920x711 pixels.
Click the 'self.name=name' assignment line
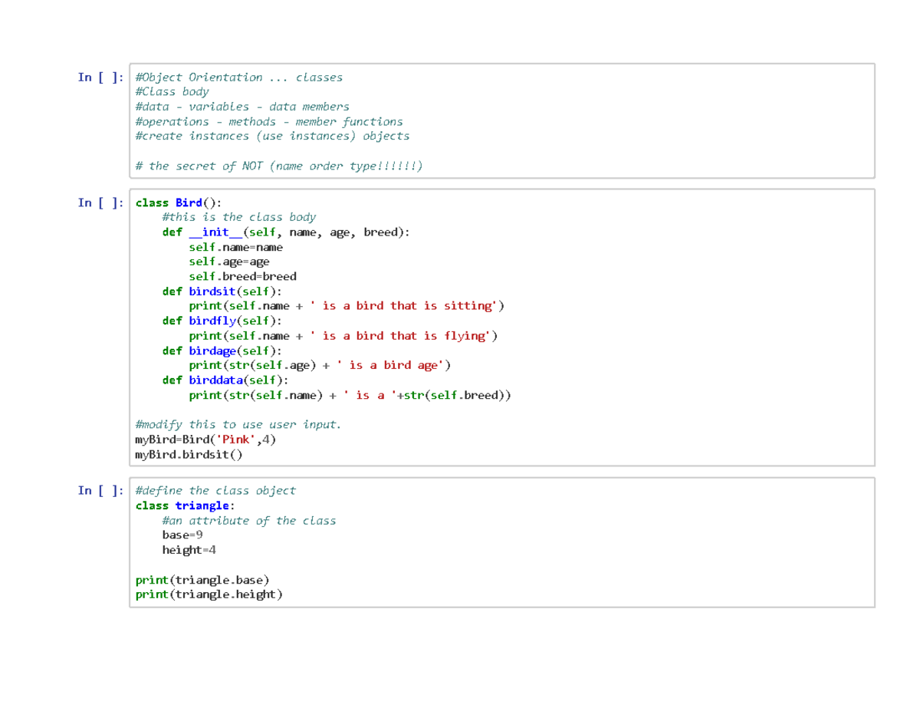pos(237,247)
